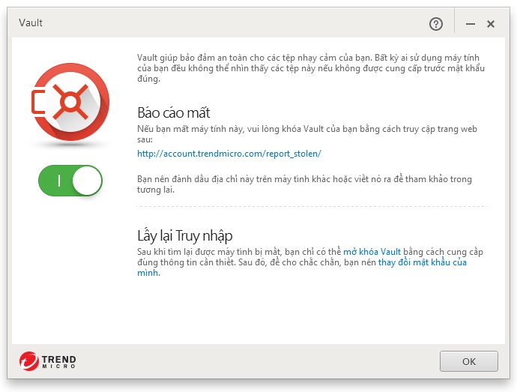The height and width of the screenshot is (392, 517).
Task: Select the 'Báo cáo mất' heading
Action: coord(173,113)
